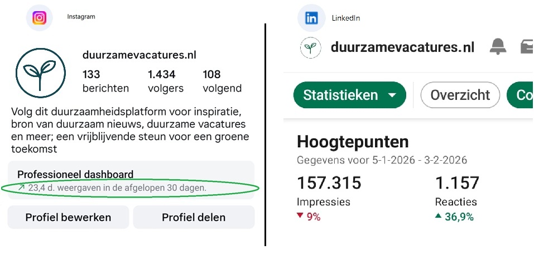Select the partially visible green tab after Overzicht
Screen dimensions: 534x264
tap(522, 95)
